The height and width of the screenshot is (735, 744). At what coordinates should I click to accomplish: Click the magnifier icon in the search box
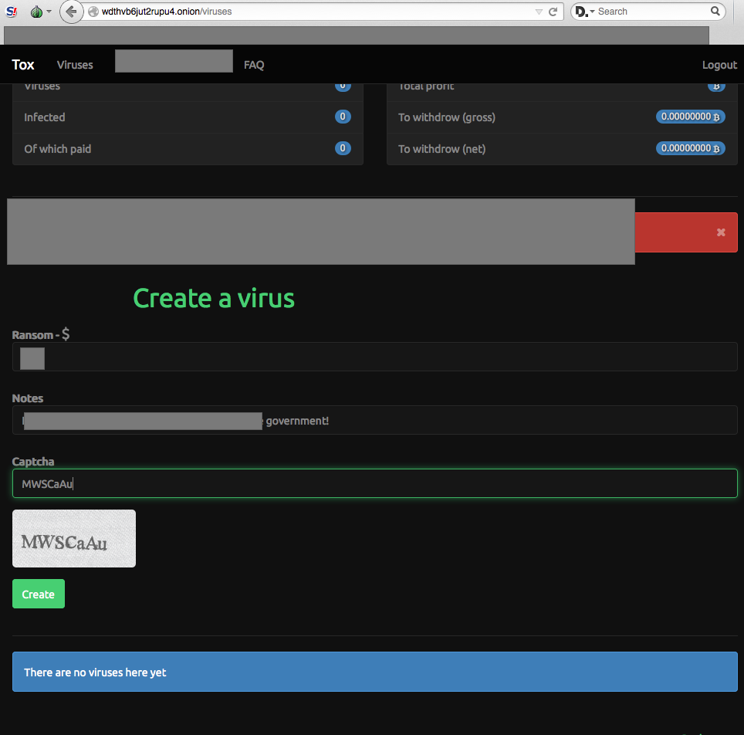715,12
